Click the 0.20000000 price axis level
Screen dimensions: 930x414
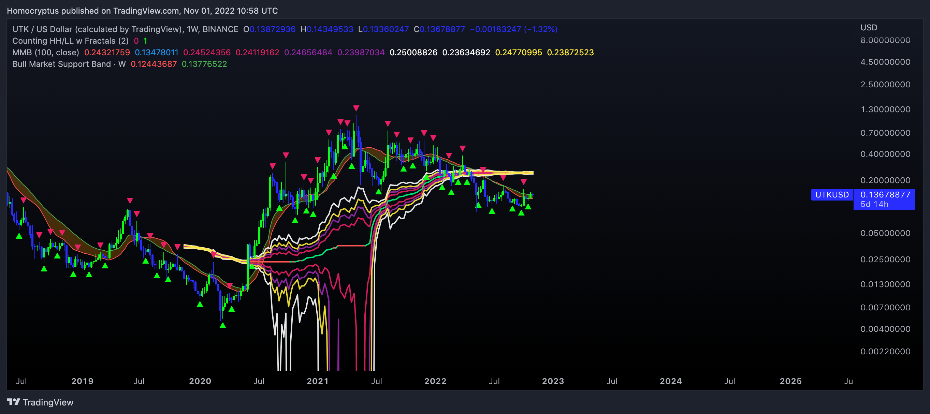click(885, 180)
